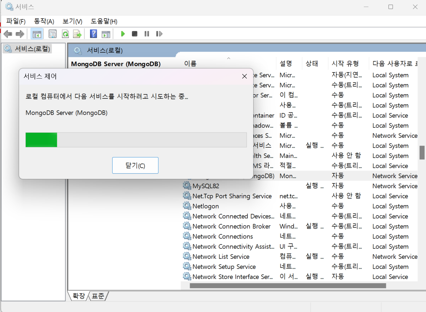Click the Refresh toolbar icon

coord(65,34)
